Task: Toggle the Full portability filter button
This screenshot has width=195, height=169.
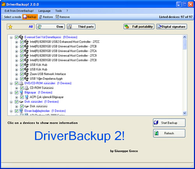Action: point(139,27)
